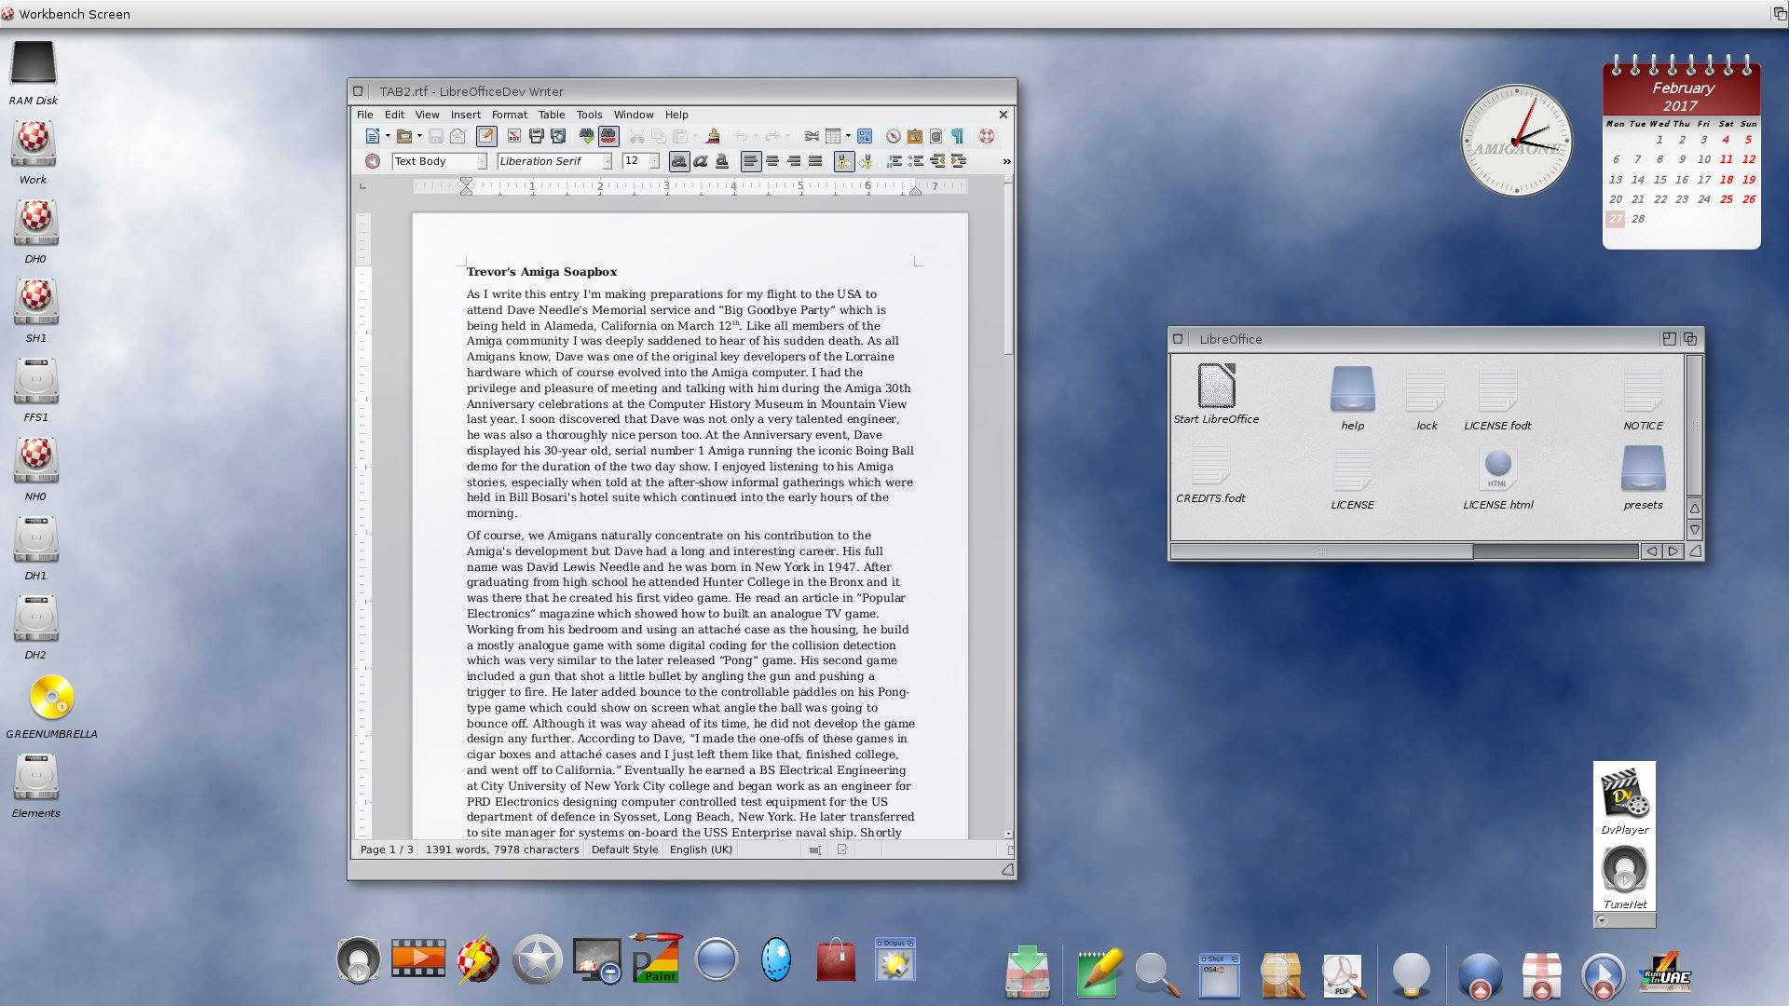
Task: Toggle Bullets list button
Action: 916,161
